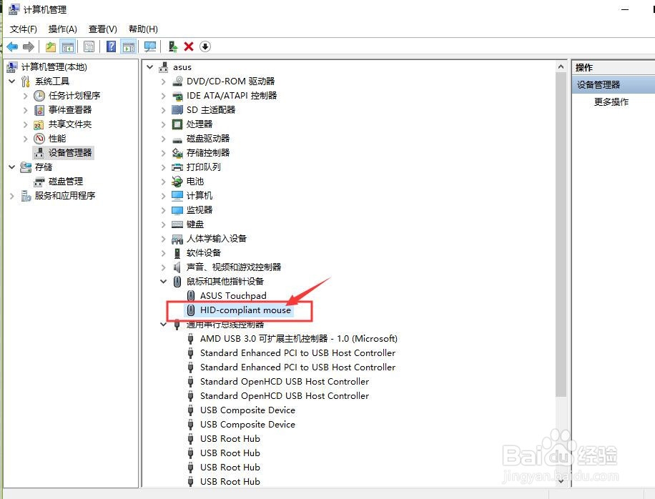
Task: Click the 键盘 keyboard icon
Action: 177,224
